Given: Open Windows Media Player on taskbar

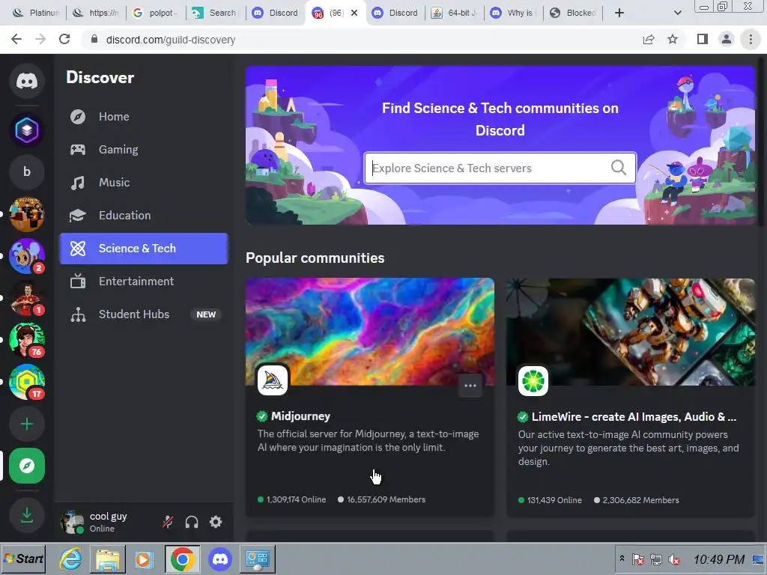Looking at the screenshot, I should pyautogui.click(x=144, y=559).
